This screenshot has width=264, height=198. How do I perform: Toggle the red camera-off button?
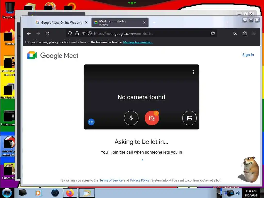point(152,118)
